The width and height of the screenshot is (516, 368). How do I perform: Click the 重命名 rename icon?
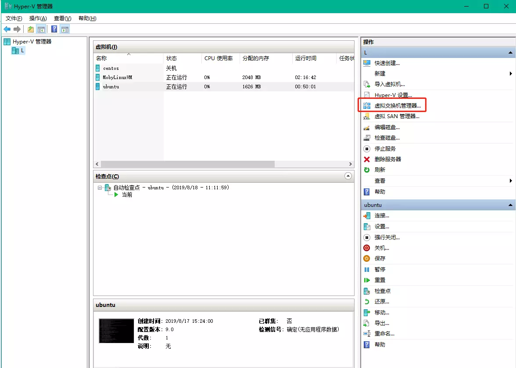tap(367, 334)
